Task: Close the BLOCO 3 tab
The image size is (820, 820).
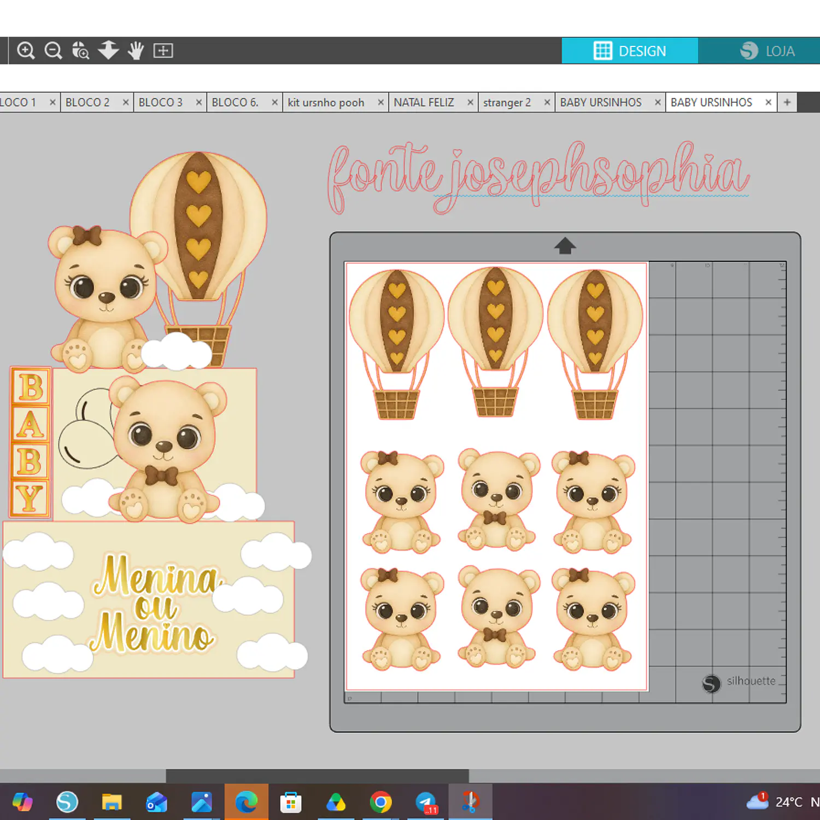Action: point(199,102)
